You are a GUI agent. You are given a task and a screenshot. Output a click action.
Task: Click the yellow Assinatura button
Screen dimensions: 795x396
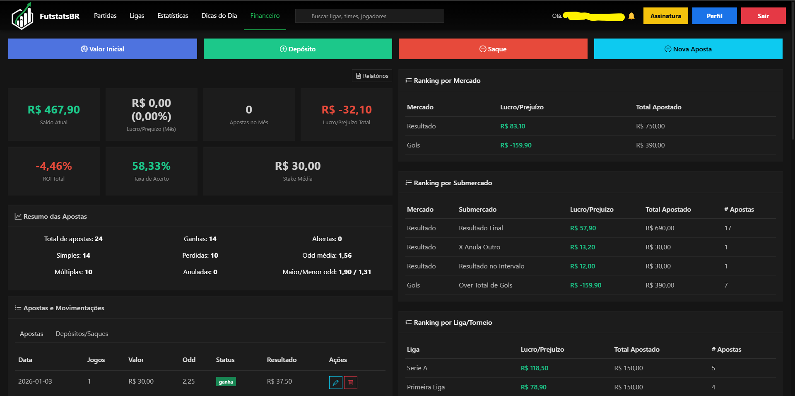pos(666,16)
